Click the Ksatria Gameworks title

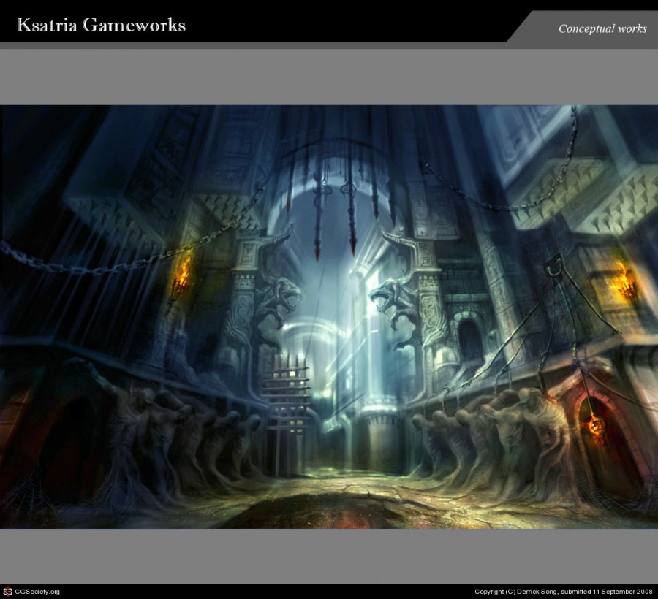(x=101, y=25)
